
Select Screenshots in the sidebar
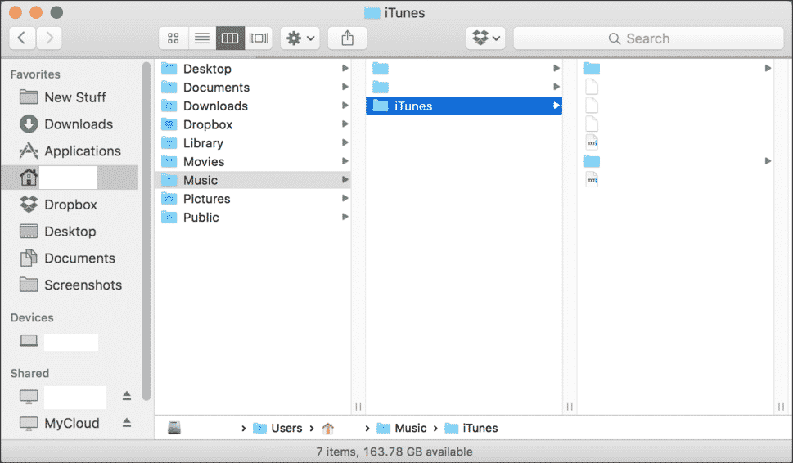tap(83, 285)
